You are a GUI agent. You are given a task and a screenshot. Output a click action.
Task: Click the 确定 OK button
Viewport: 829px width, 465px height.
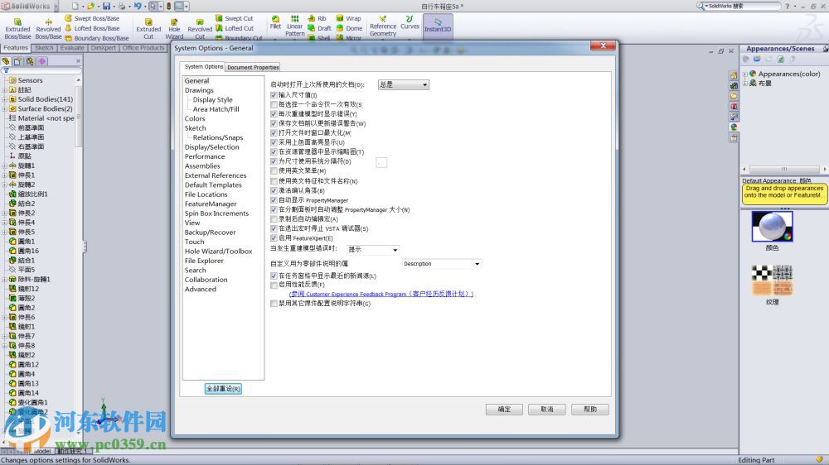504,410
